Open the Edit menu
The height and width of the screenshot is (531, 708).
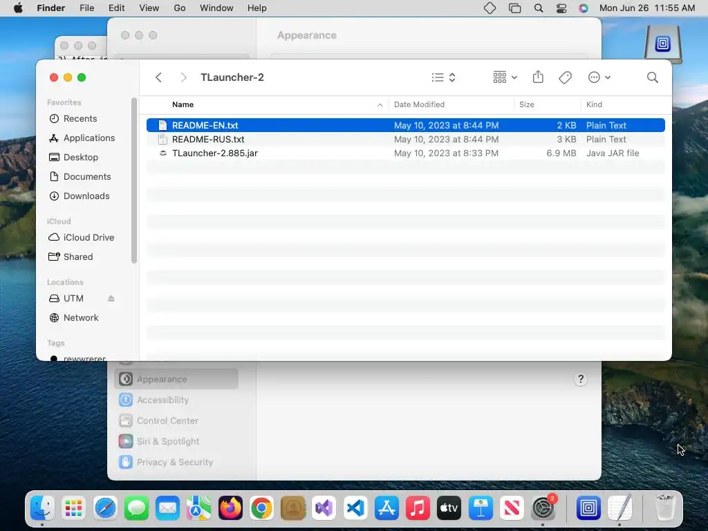[x=116, y=8]
